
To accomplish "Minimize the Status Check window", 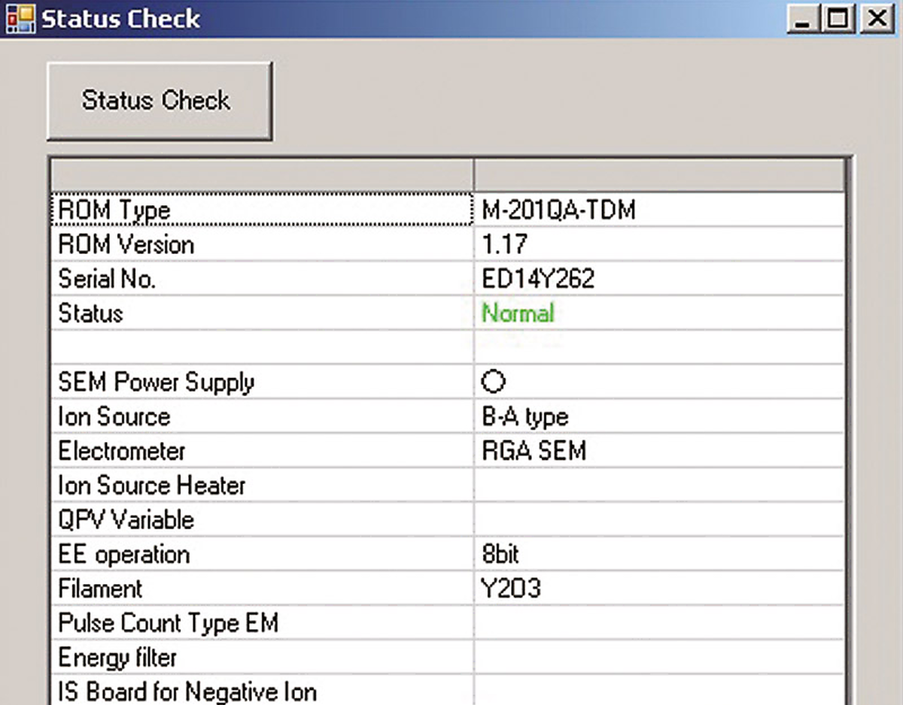I will pos(803,18).
